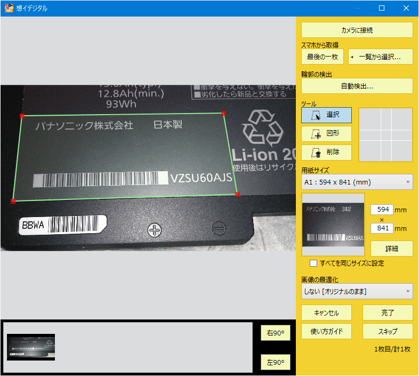
Task: Select the 選択 tool
Action: click(326, 115)
